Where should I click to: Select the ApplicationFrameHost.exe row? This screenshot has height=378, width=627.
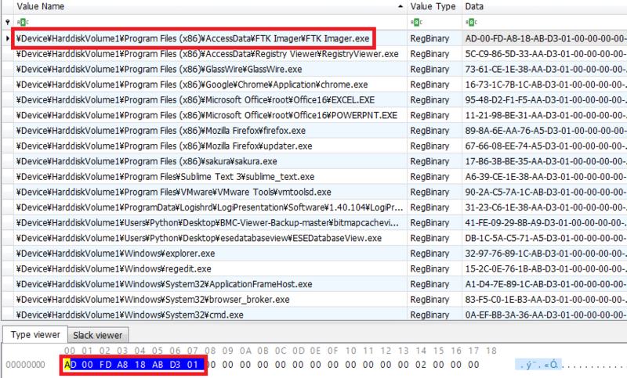[314, 284]
